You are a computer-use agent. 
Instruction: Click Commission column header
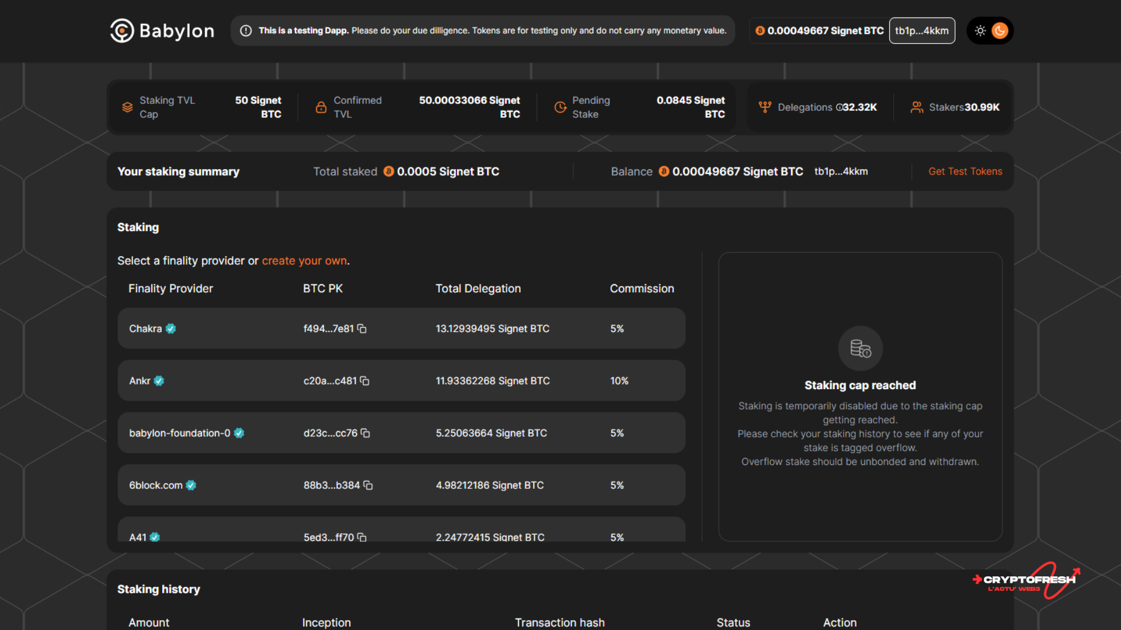[x=642, y=289]
